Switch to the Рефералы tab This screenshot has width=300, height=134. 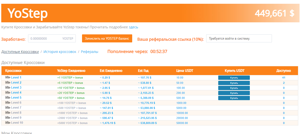(90, 52)
